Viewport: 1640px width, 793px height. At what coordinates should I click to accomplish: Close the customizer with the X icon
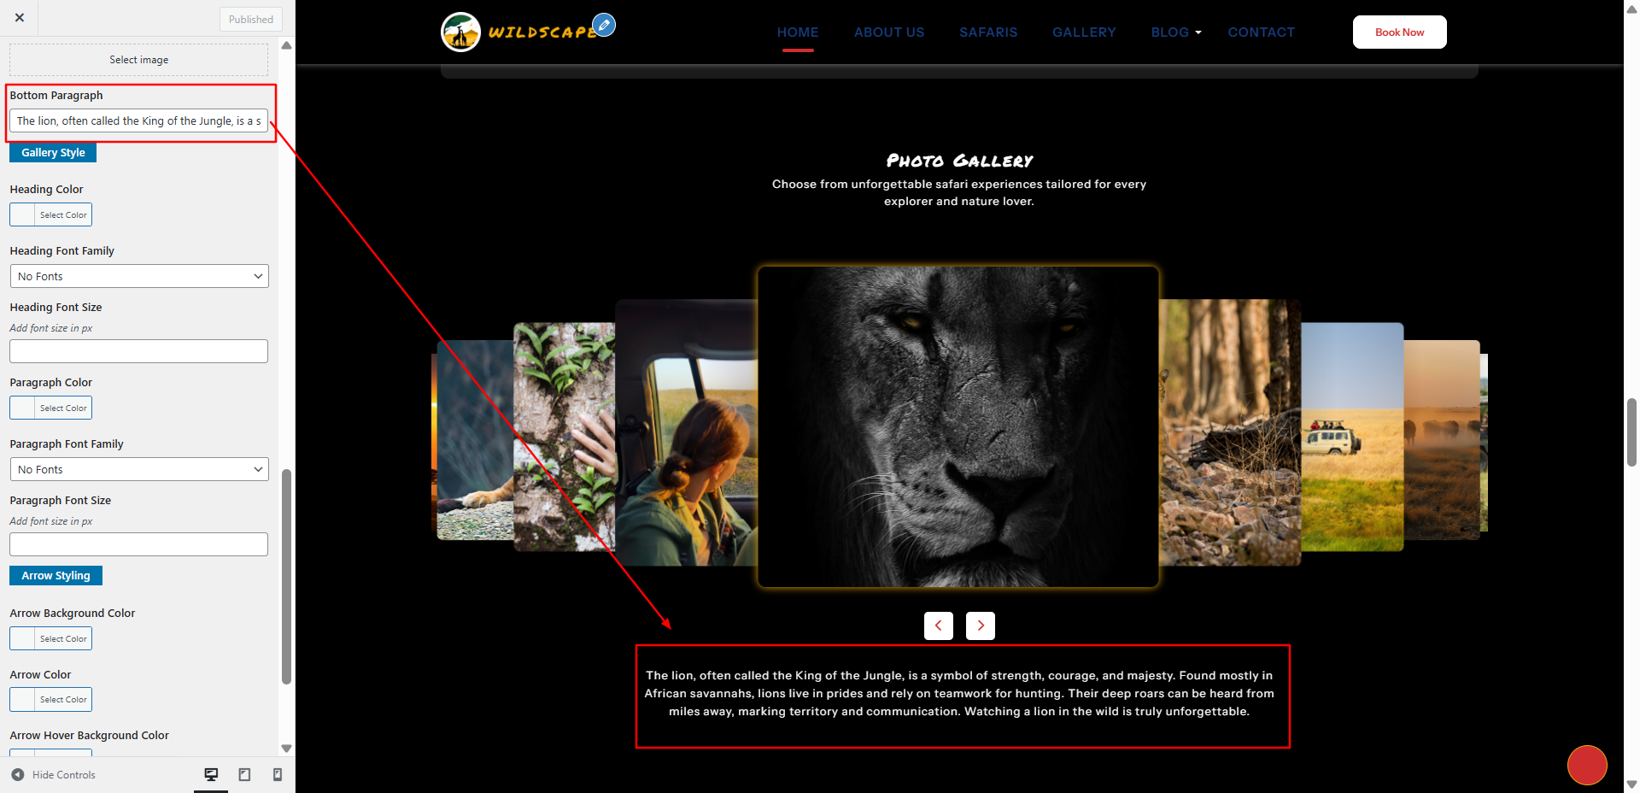tap(19, 17)
